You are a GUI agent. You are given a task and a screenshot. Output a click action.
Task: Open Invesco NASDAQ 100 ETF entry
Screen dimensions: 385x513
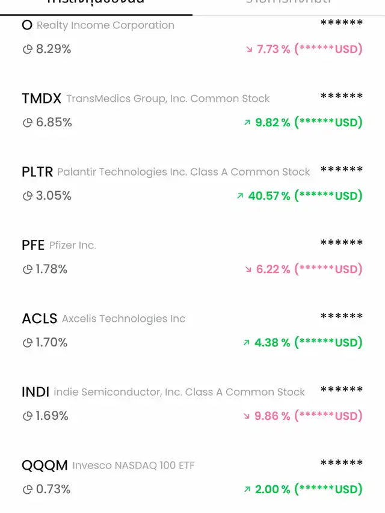(134, 465)
